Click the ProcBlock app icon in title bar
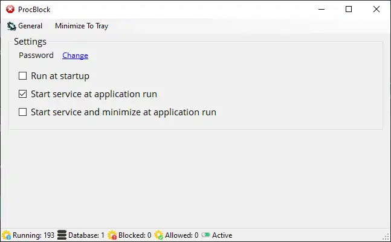The width and height of the screenshot is (391, 242). point(10,9)
